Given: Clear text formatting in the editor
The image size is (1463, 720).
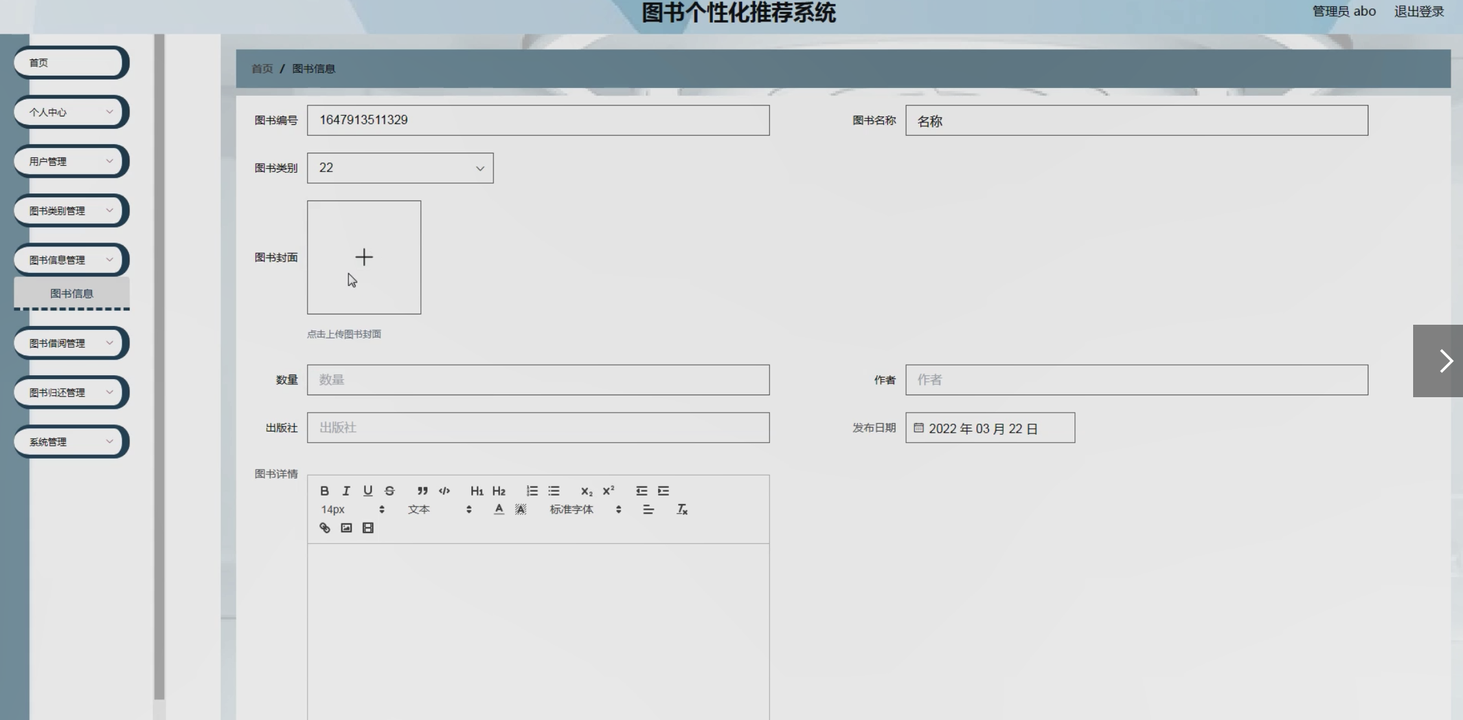Looking at the screenshot, I should tap(682, 510).
